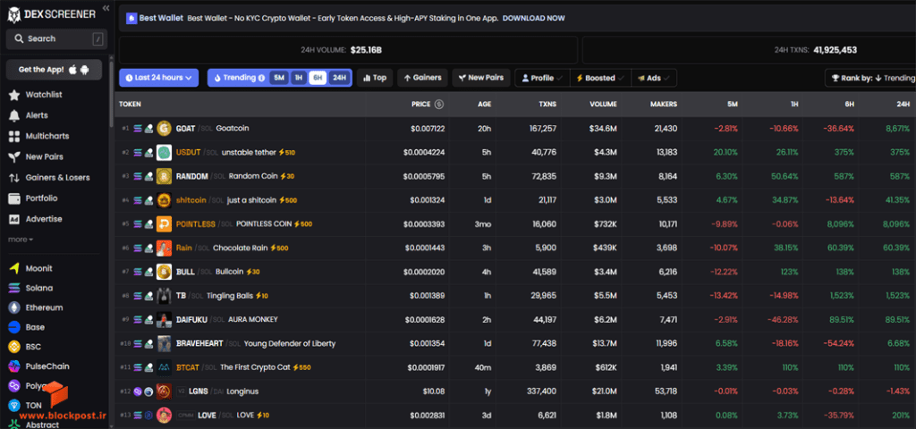Select the Solana chain icon

click(14, 288)
